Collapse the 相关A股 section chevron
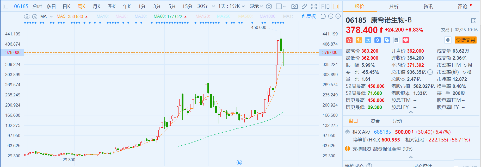 pos(411,157)
